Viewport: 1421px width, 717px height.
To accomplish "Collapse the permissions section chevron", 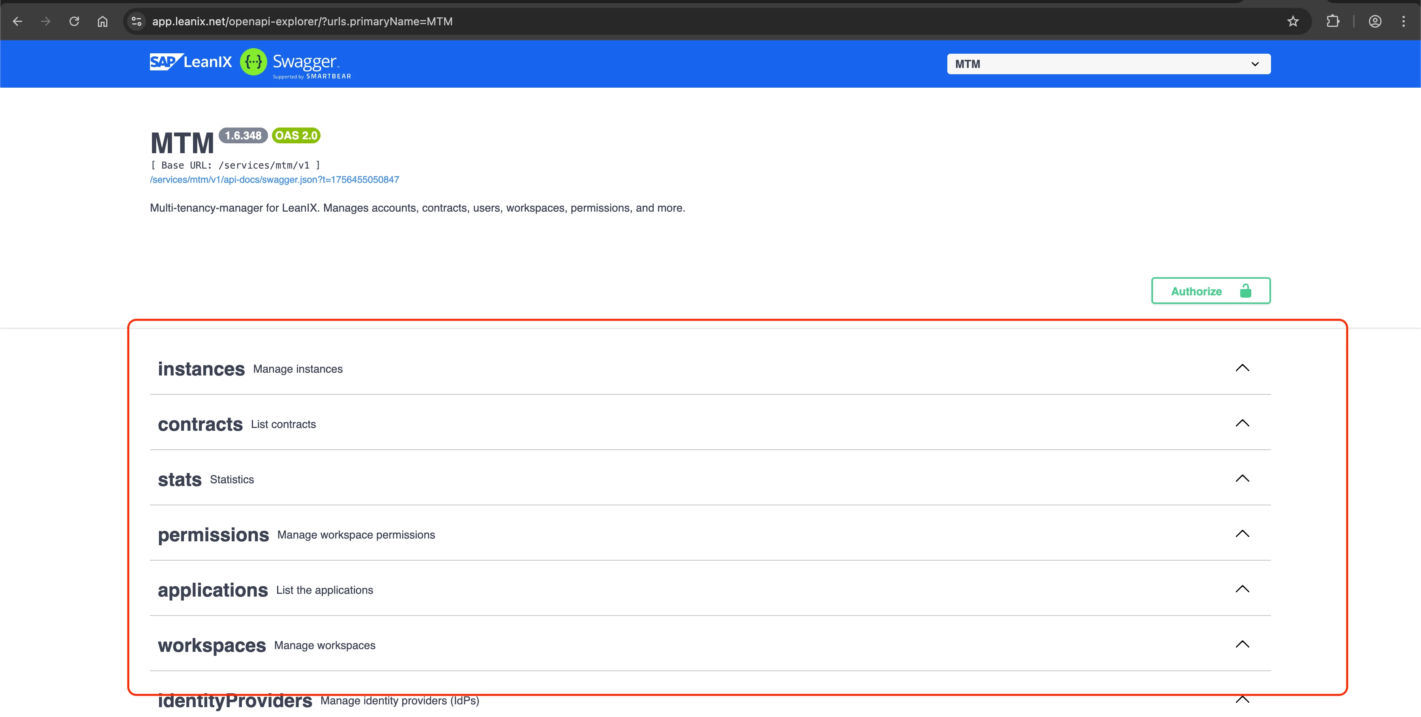I will coord(1242,534).
